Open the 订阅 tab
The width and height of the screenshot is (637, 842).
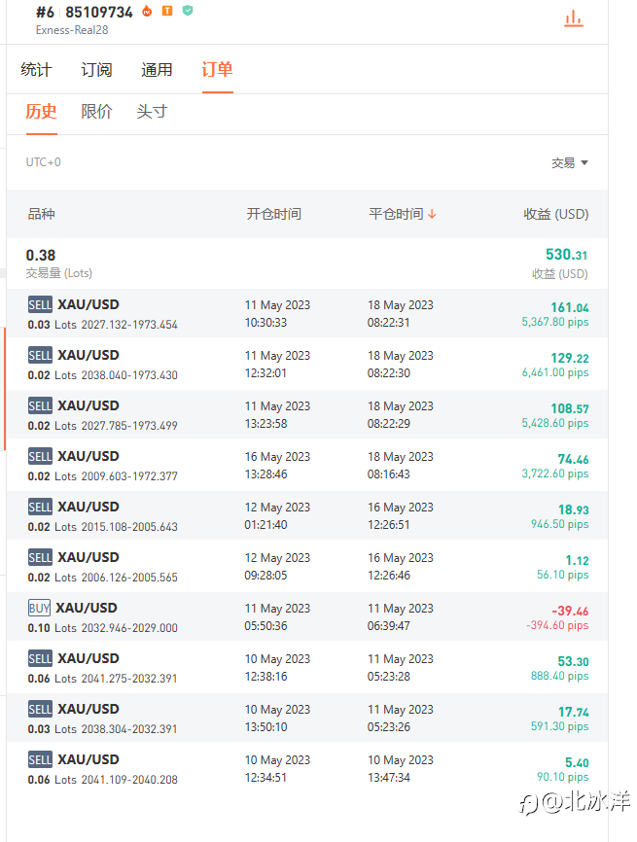[x=96, y=70]
